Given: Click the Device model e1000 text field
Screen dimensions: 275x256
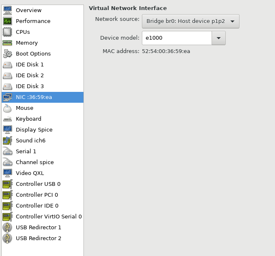Looking at the screenshot, I should coord(177,38).
